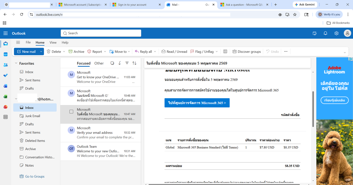The image size is (353, 185).
Task: Click the install app icon in address bar
Action: pos(287,15)
